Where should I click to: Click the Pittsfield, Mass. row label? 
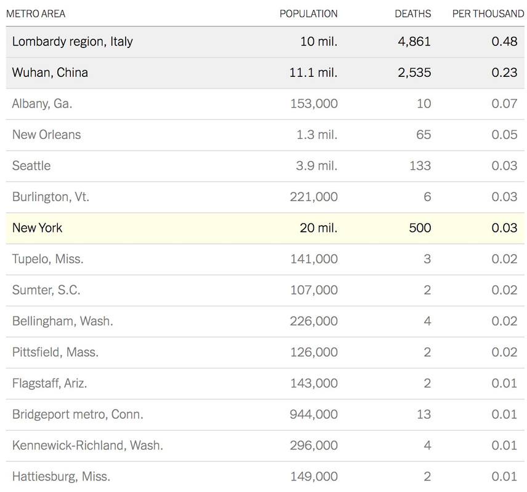pos(55,352)
